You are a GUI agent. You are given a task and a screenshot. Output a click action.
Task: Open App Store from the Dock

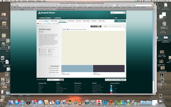[x=17, y=103]
